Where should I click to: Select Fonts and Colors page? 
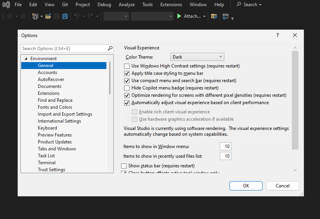pos(55,107)
